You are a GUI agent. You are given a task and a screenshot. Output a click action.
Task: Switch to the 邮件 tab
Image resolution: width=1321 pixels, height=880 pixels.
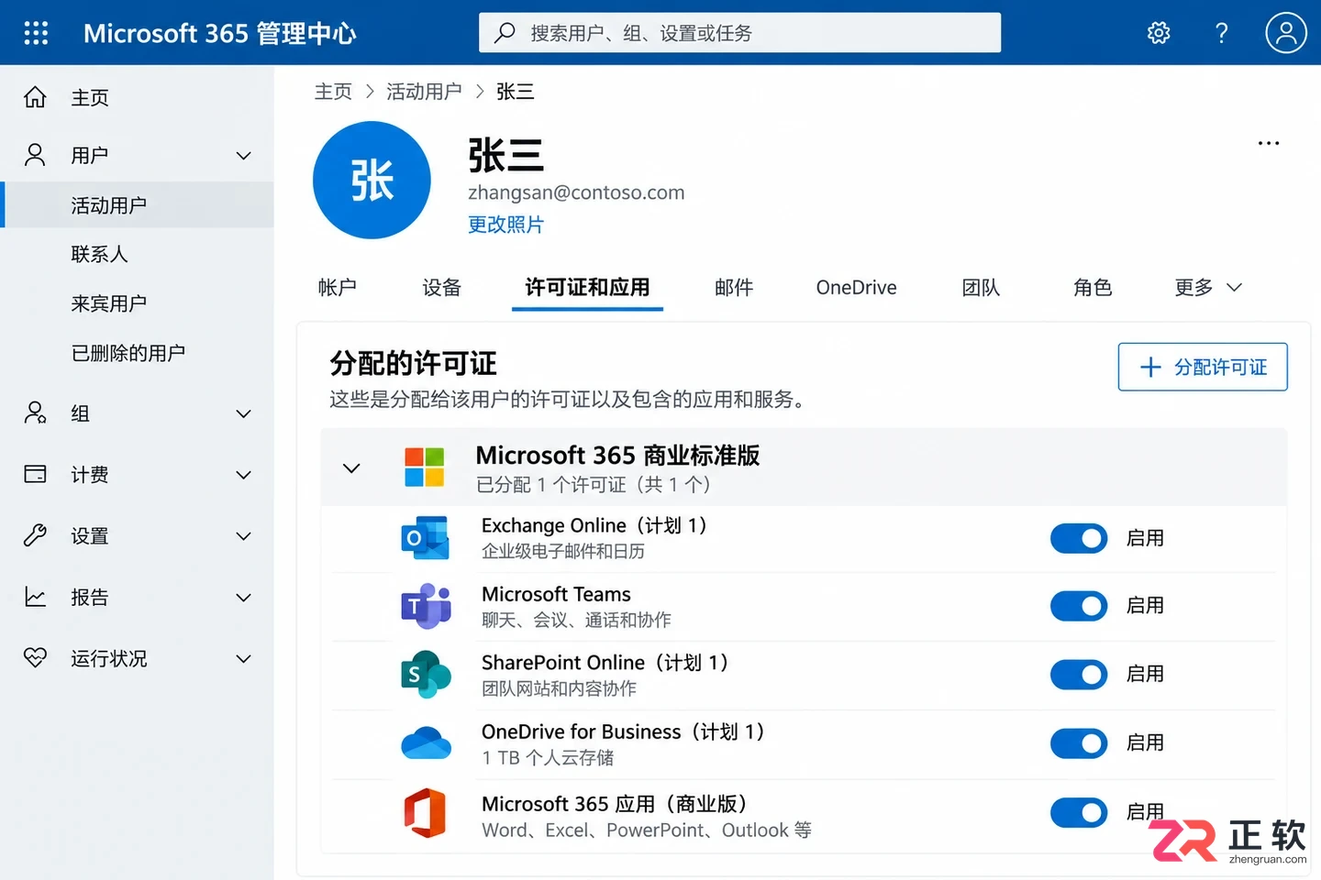pyautogui.click(x=734, y=287)
